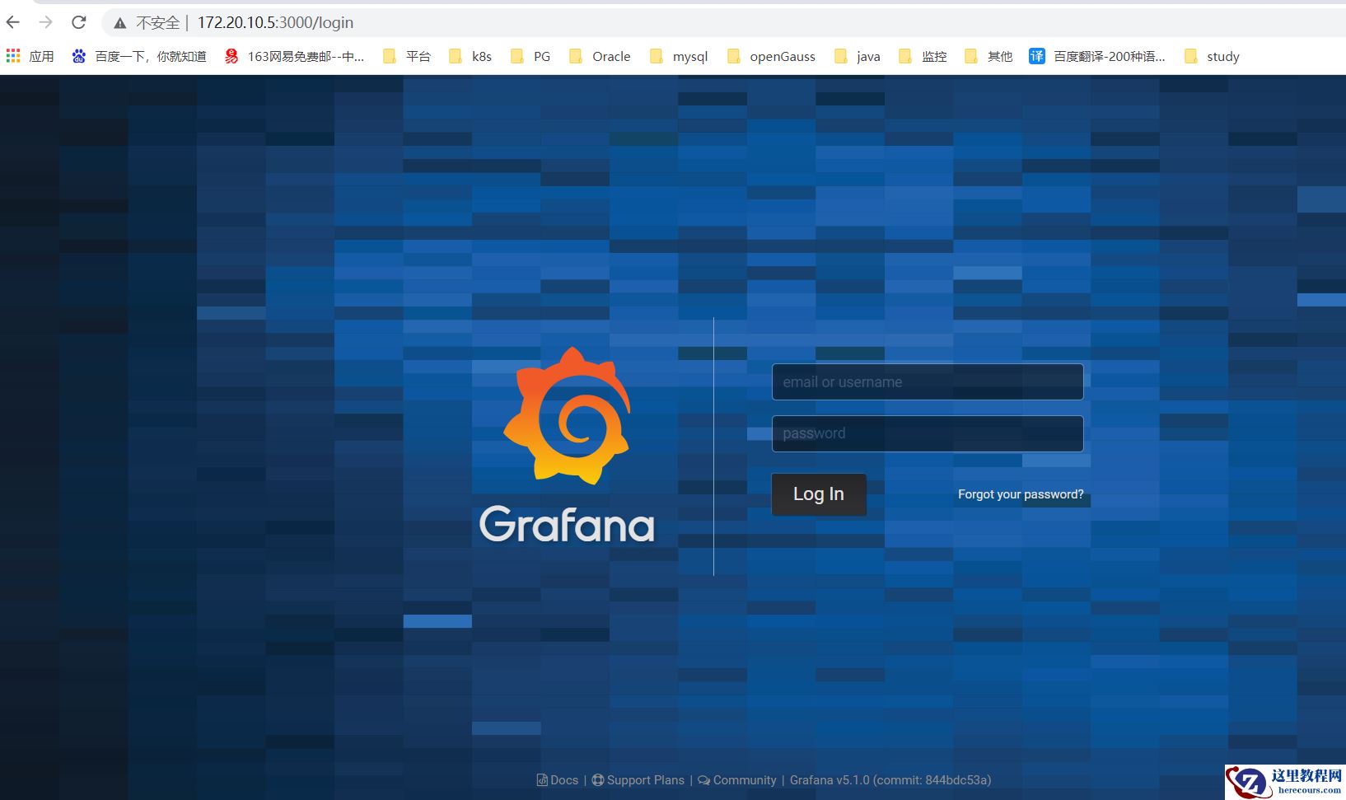Image resolution: width=1346 pixels, height=800 pixels.
Task: Open the 其他 bookmark folder
Action: pos(988,56)
